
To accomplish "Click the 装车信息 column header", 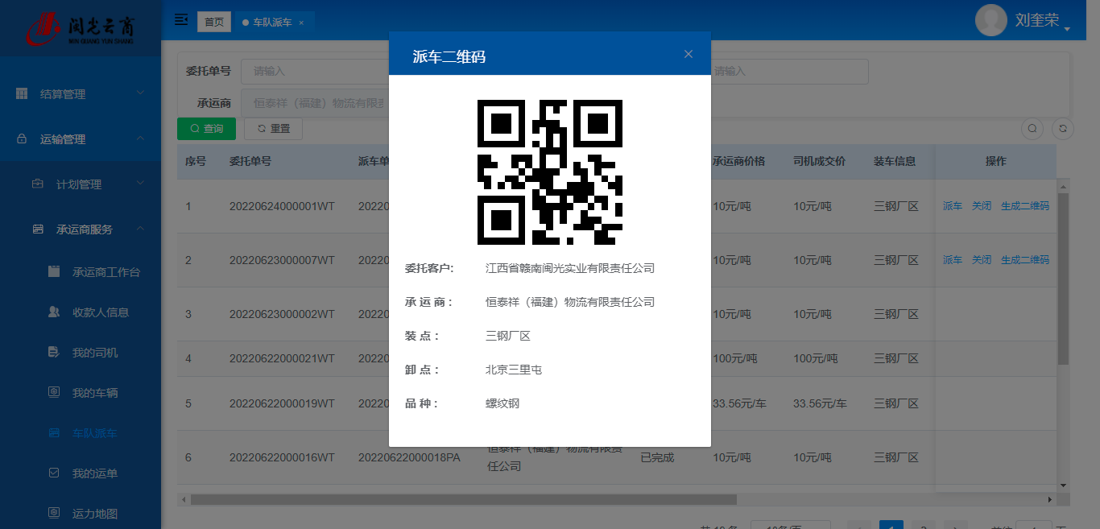I will [x=895, y=161].
